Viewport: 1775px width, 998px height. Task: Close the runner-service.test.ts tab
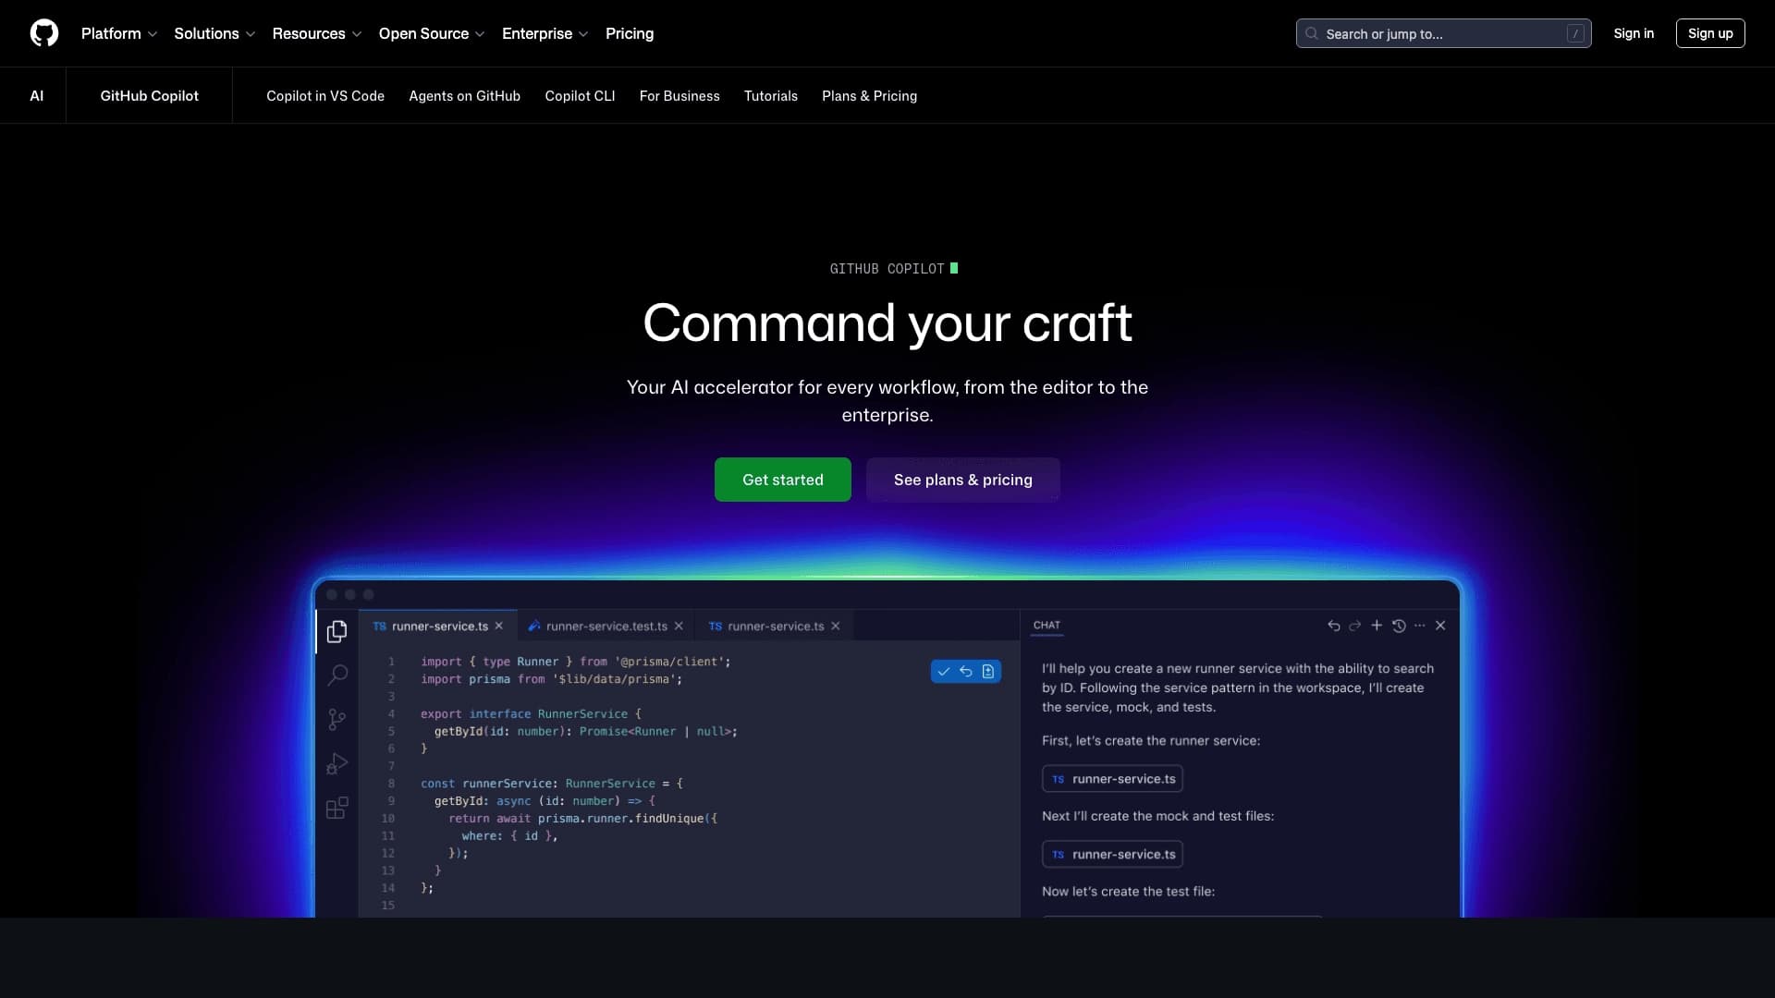[679, 626]
